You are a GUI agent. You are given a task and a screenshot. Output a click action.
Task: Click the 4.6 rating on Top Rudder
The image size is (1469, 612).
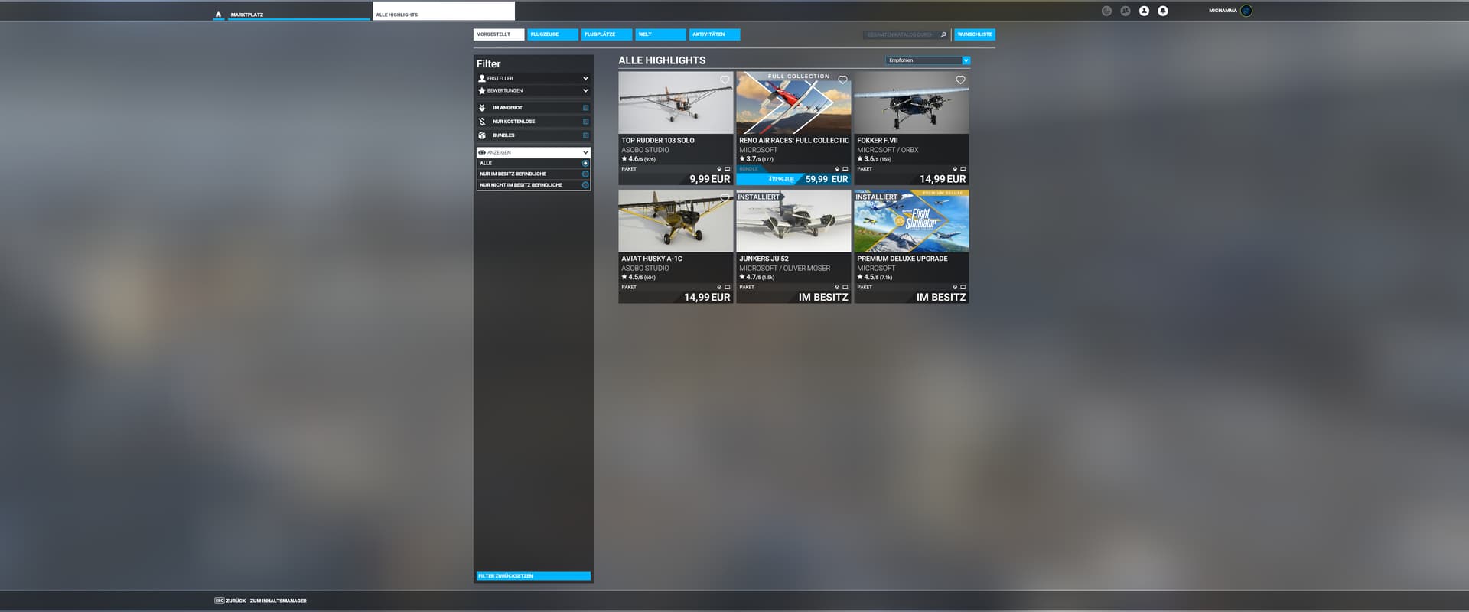tap(638, 159)
